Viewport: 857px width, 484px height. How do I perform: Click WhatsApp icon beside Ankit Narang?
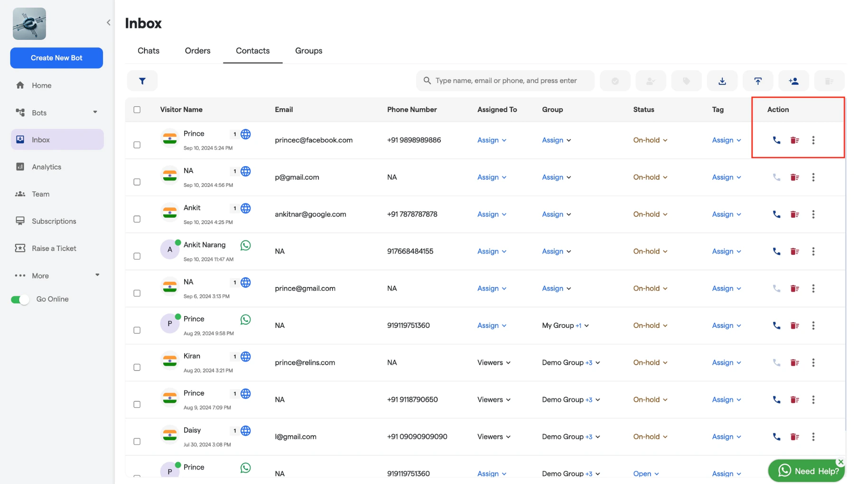coord(245,245)
